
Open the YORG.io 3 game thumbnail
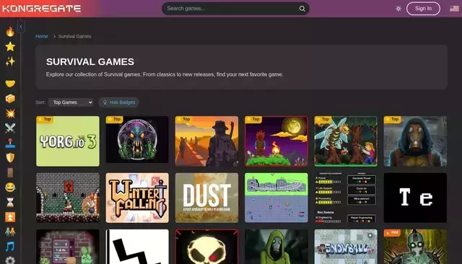(x=68, y=141)
